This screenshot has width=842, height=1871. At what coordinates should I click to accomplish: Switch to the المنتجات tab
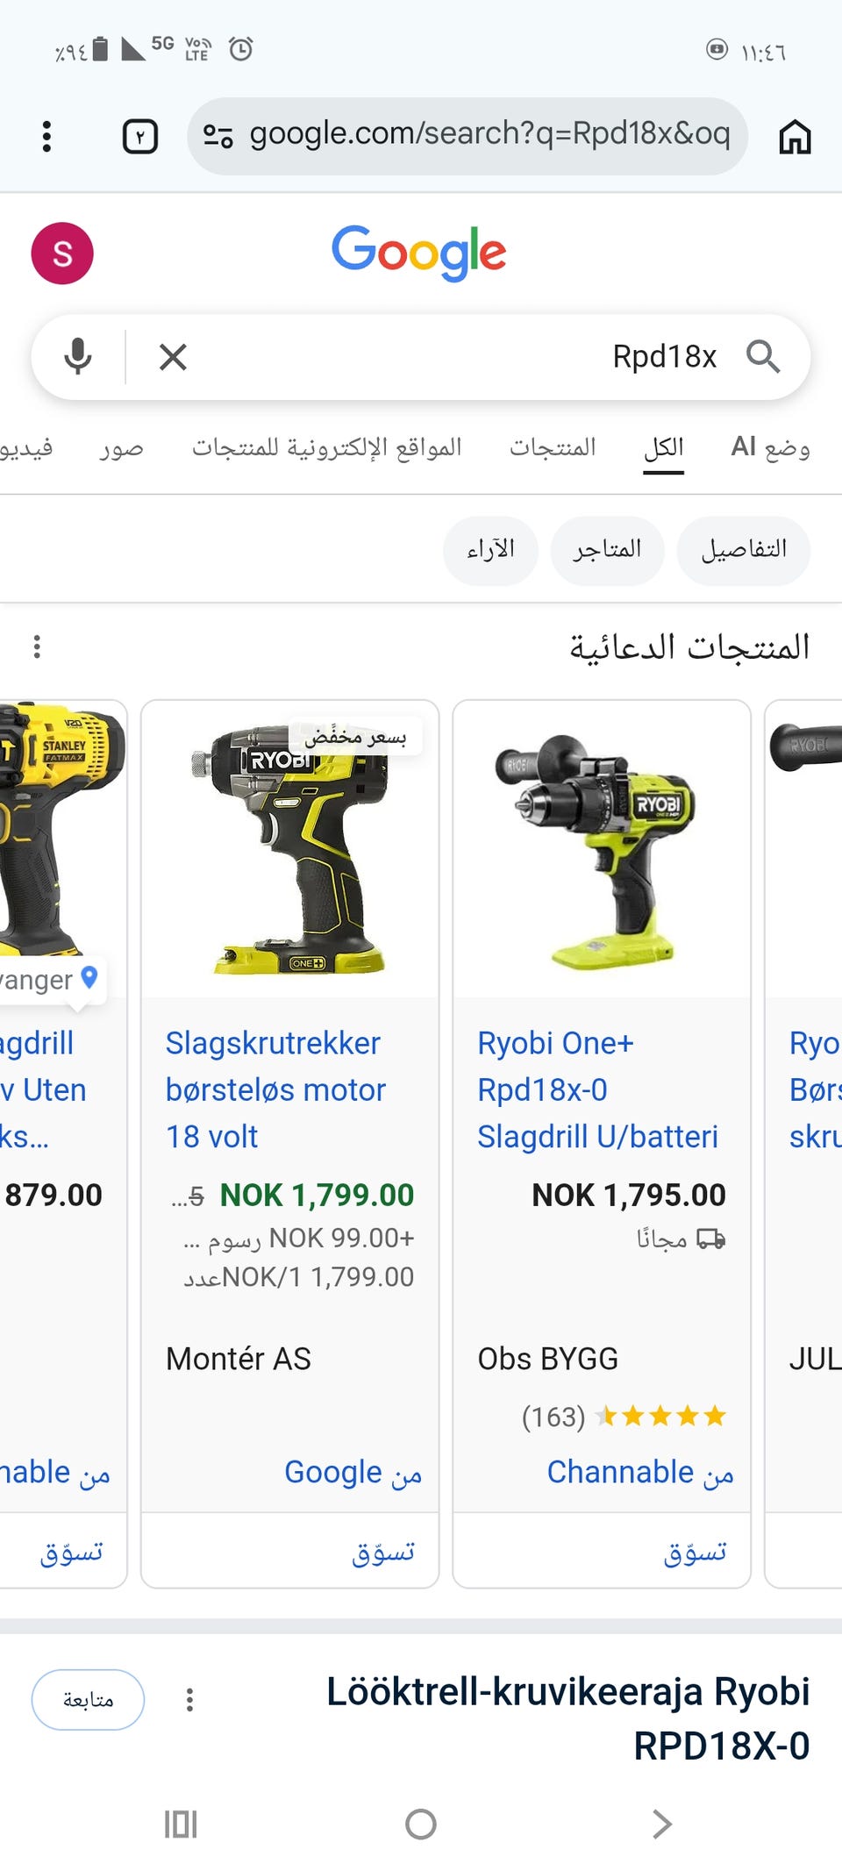pyautogui.click(x=553, y=447)
